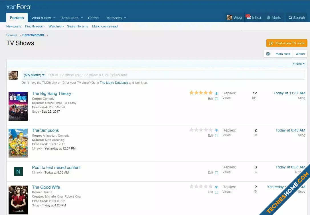Open The Good Wife poster thumbnail
The height and width of the screenshot is (215, 310).
(x=18, y=200)
